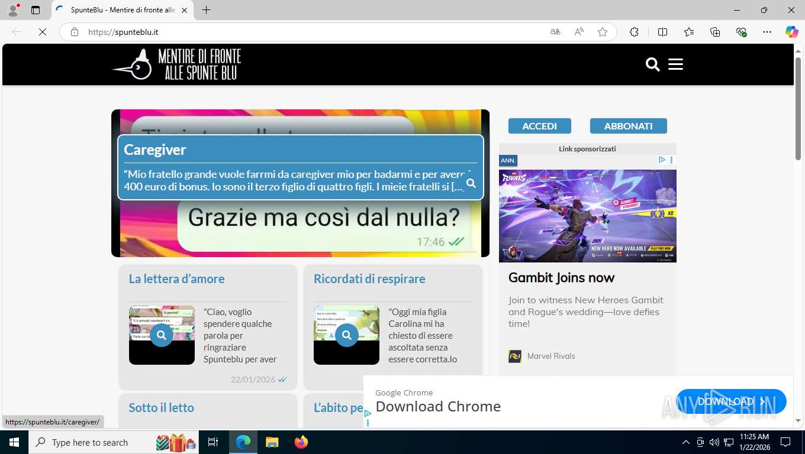Viewport: 805px width, 454px height.
Task: Click the 22/01/2026 date on card
Action: point(253,379)
